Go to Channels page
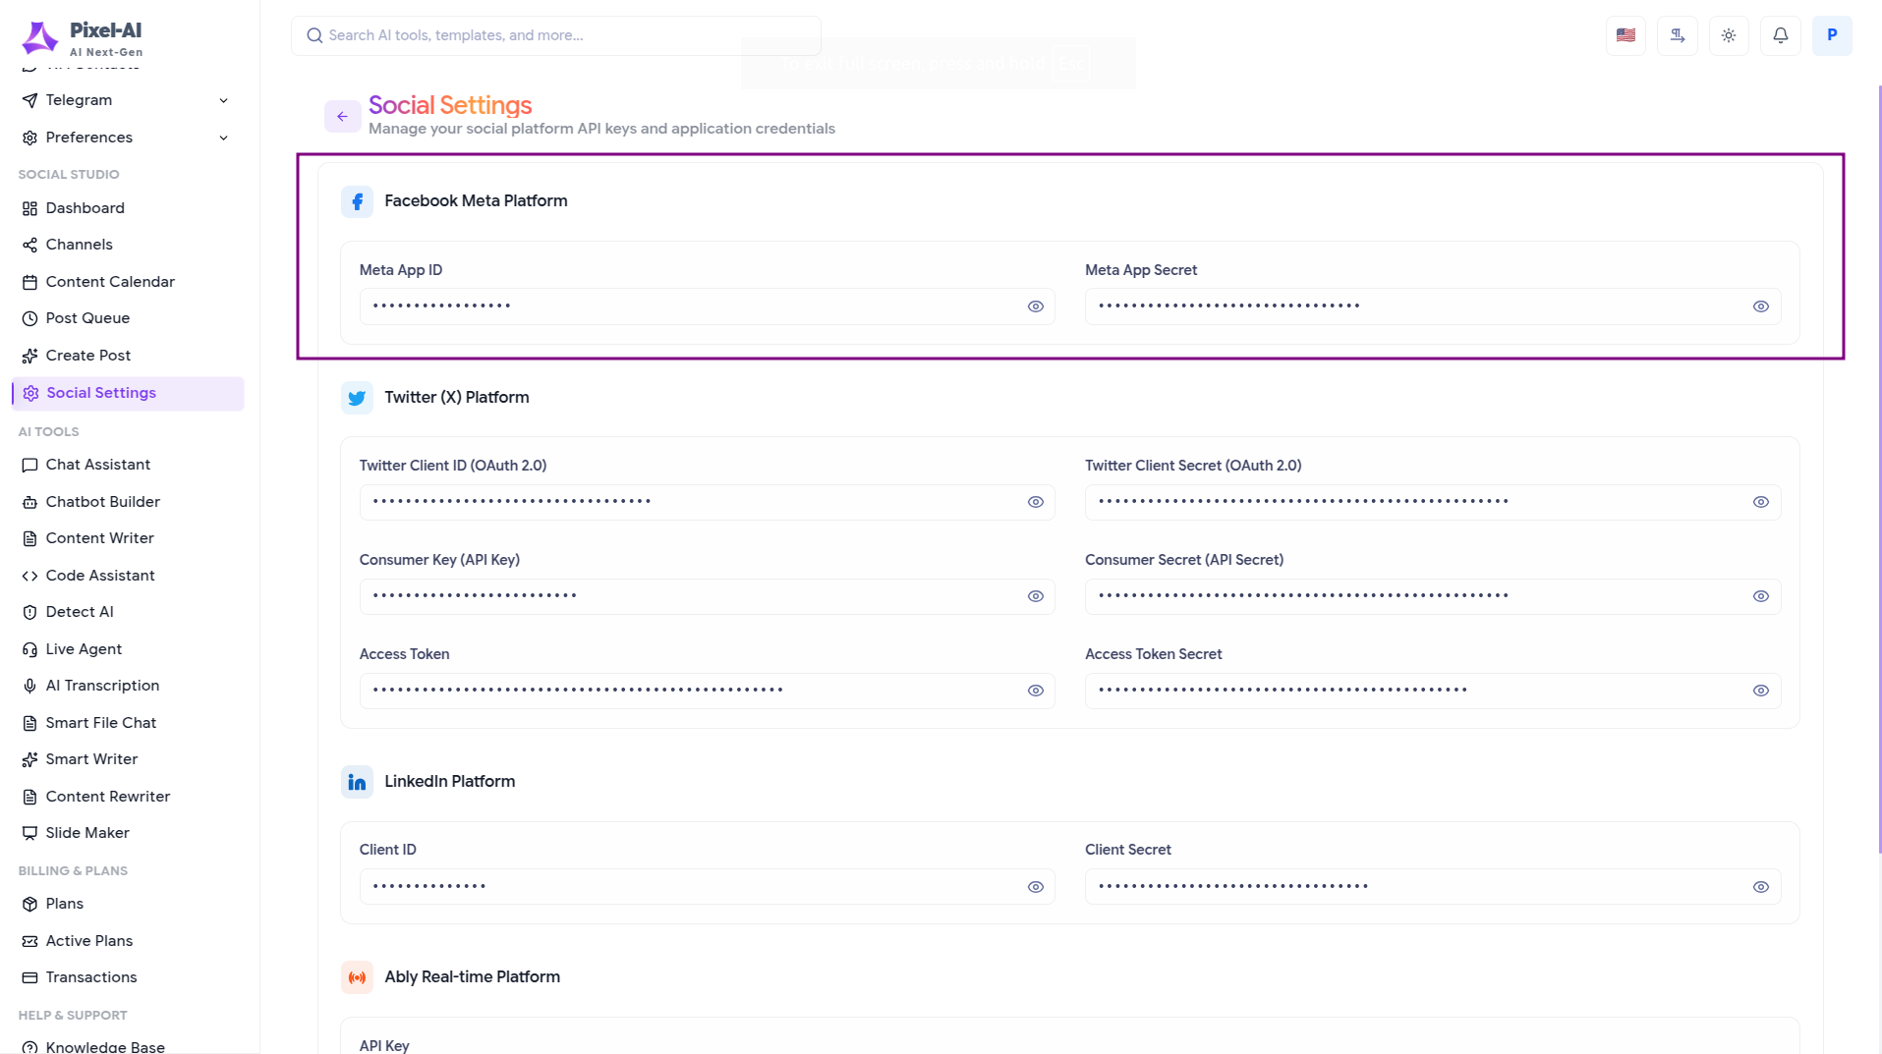The height and width of the screenshot is (1054, 1882). click(x=128, y=245)
